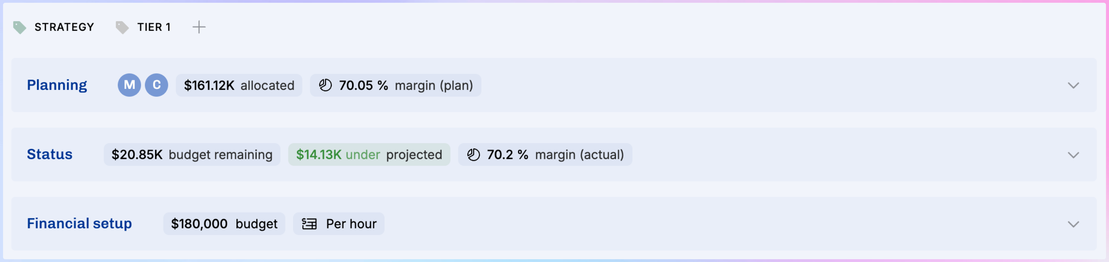Select the STRATEGY tag label
Screen dimensions: 1109x262
64,27
